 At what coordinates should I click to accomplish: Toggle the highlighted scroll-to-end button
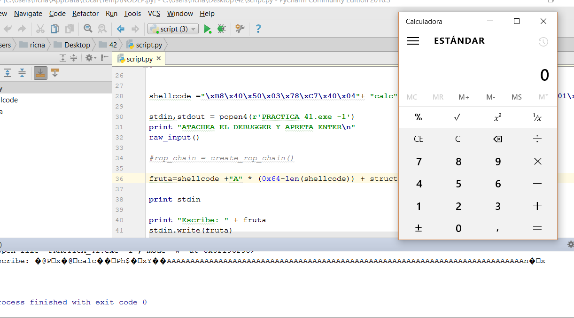tap(40, 73)
